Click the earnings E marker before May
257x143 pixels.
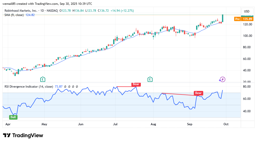click(x=43, y=79)
